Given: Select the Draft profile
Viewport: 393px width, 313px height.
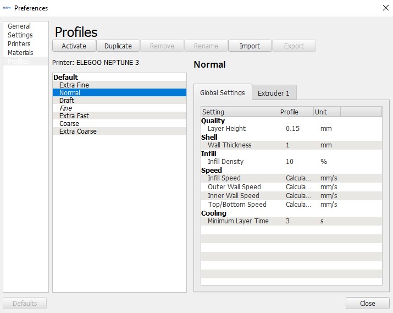Looking at the screenshot, I should tap(119, 100).
